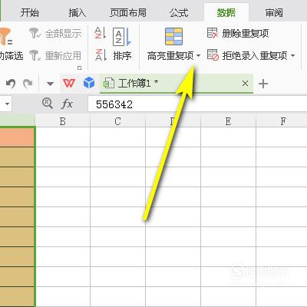Viewport: 307px width, 307px height.
Task: Select column E header
Action: tap(228, 121)
